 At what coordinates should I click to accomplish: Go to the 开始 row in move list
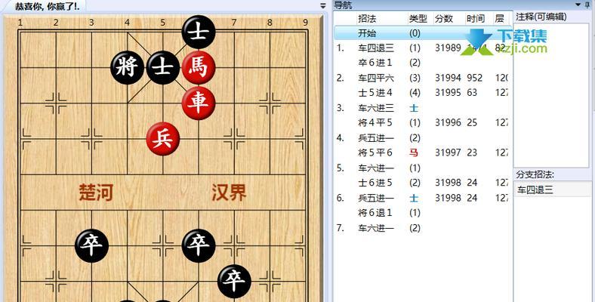(424, 33)
